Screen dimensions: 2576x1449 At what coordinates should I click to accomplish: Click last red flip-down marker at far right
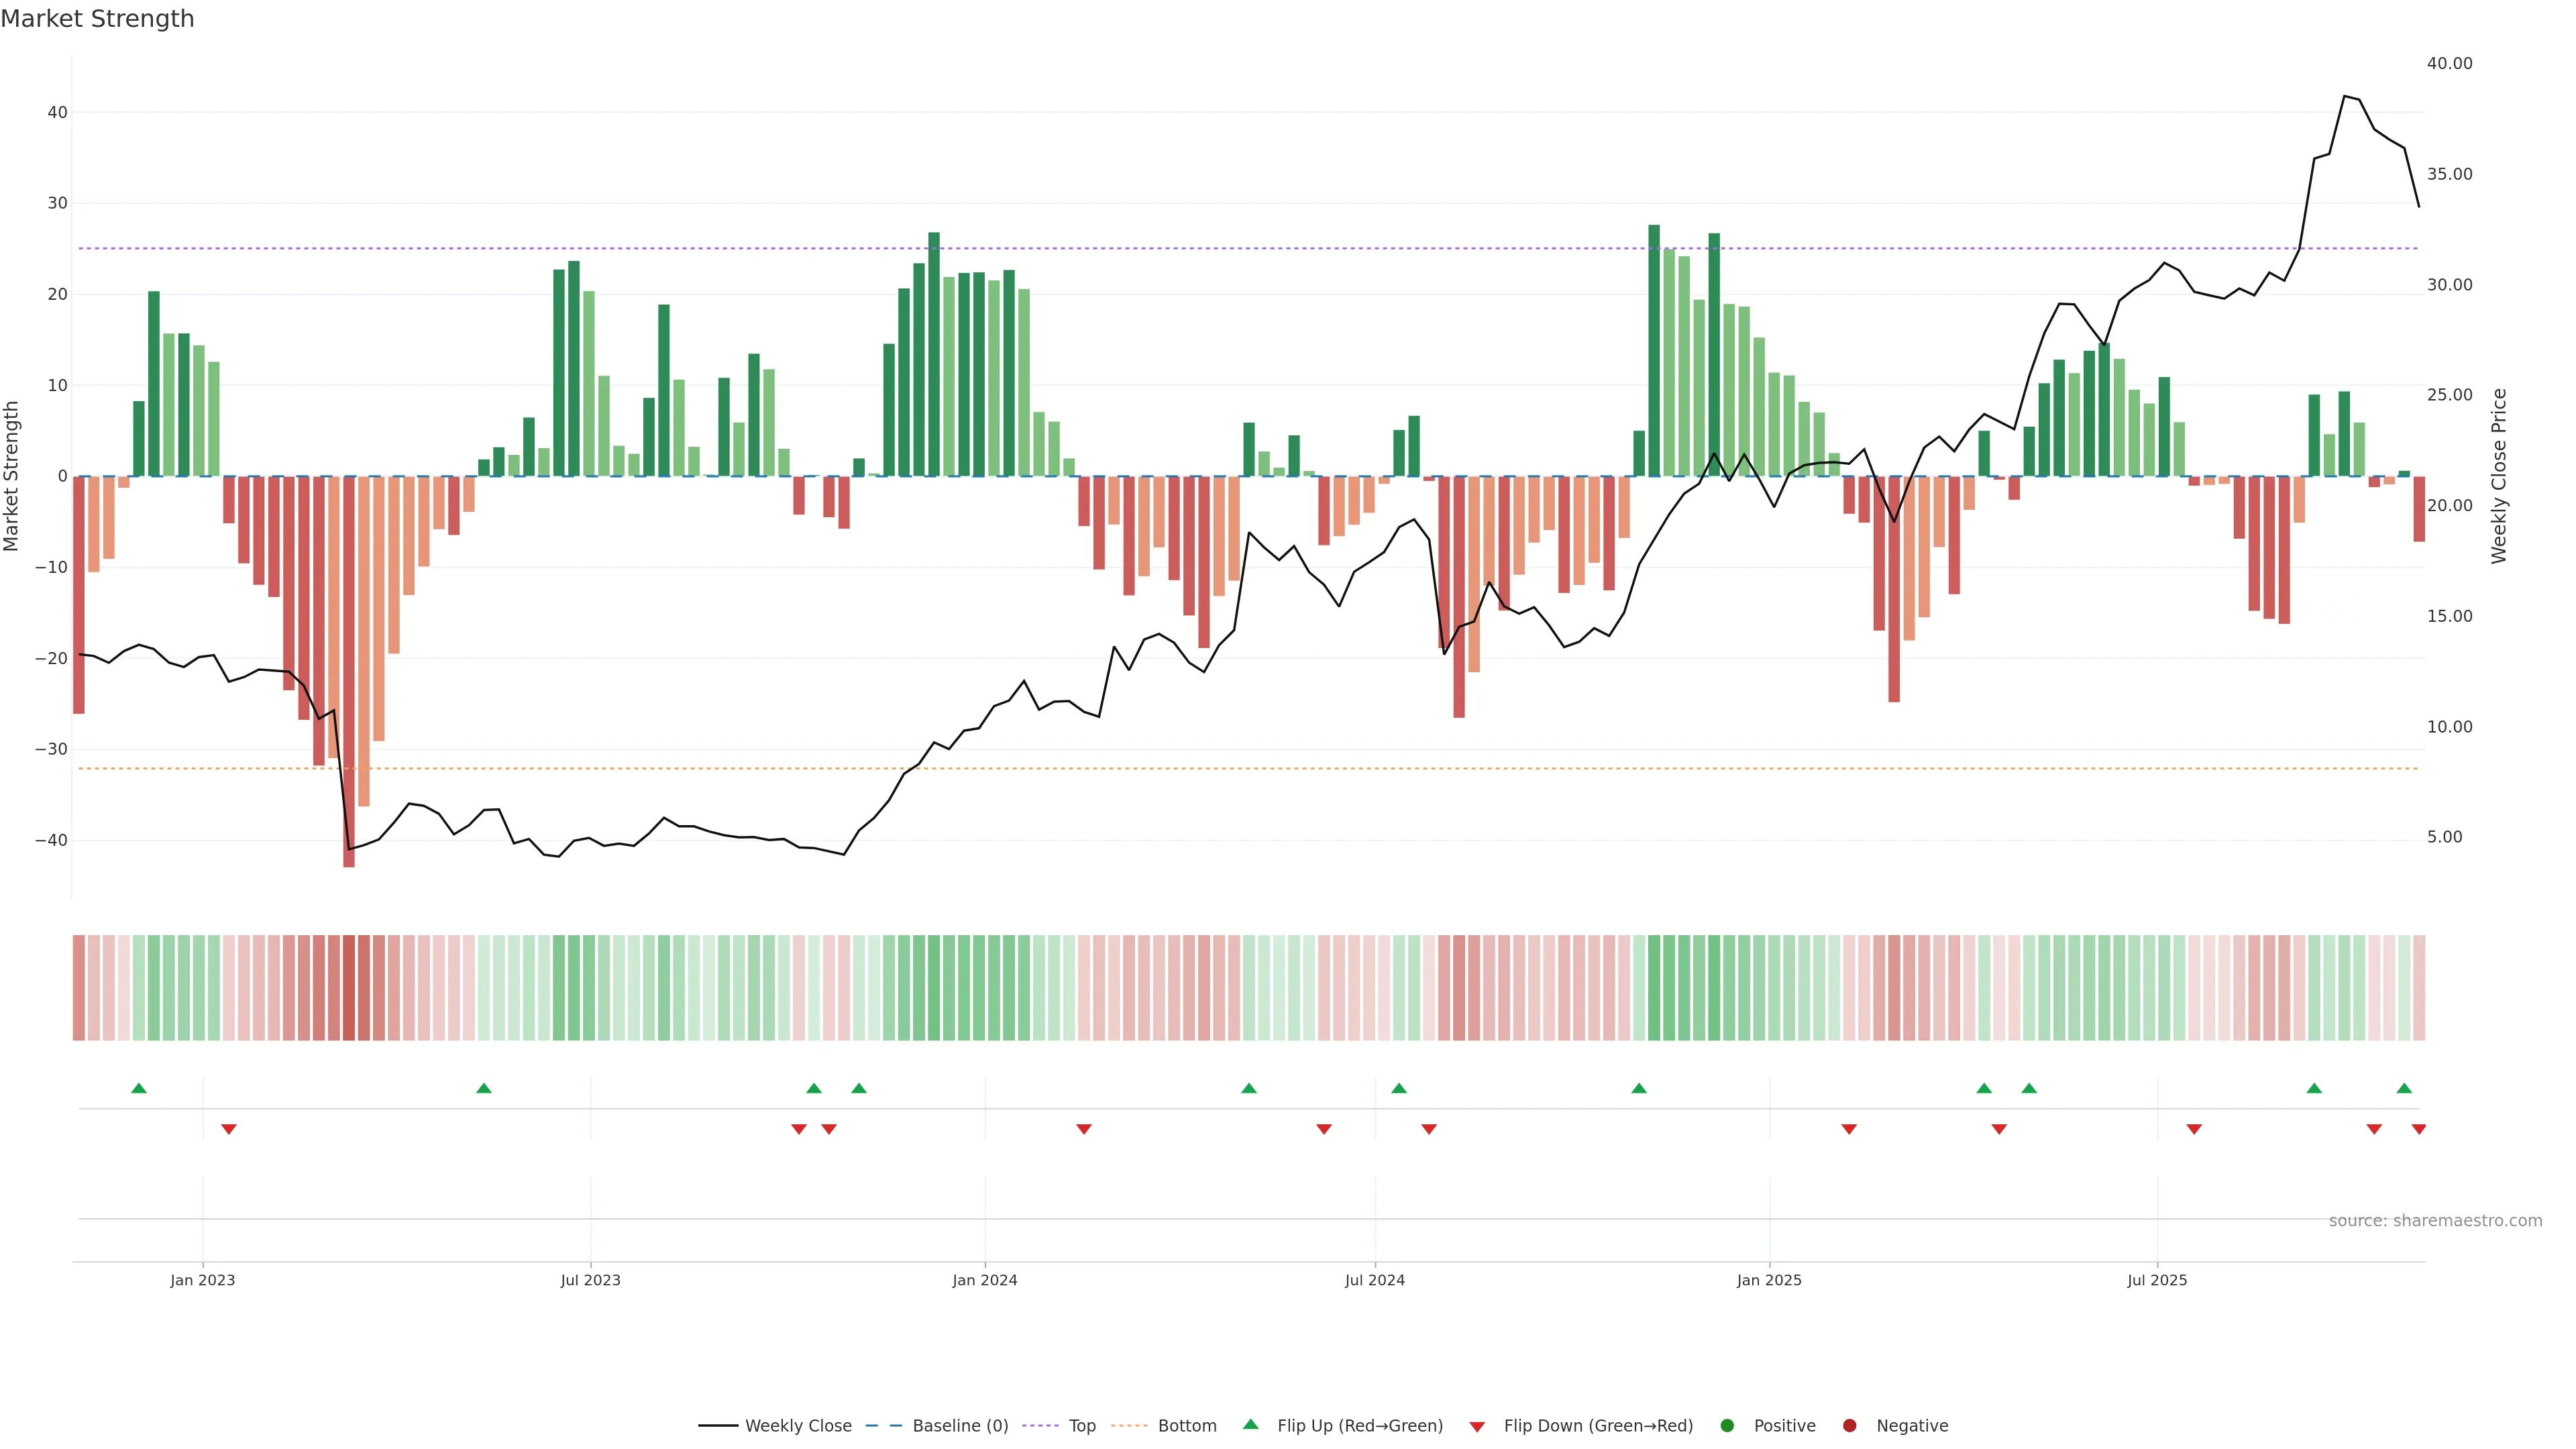[2418, 1129]
